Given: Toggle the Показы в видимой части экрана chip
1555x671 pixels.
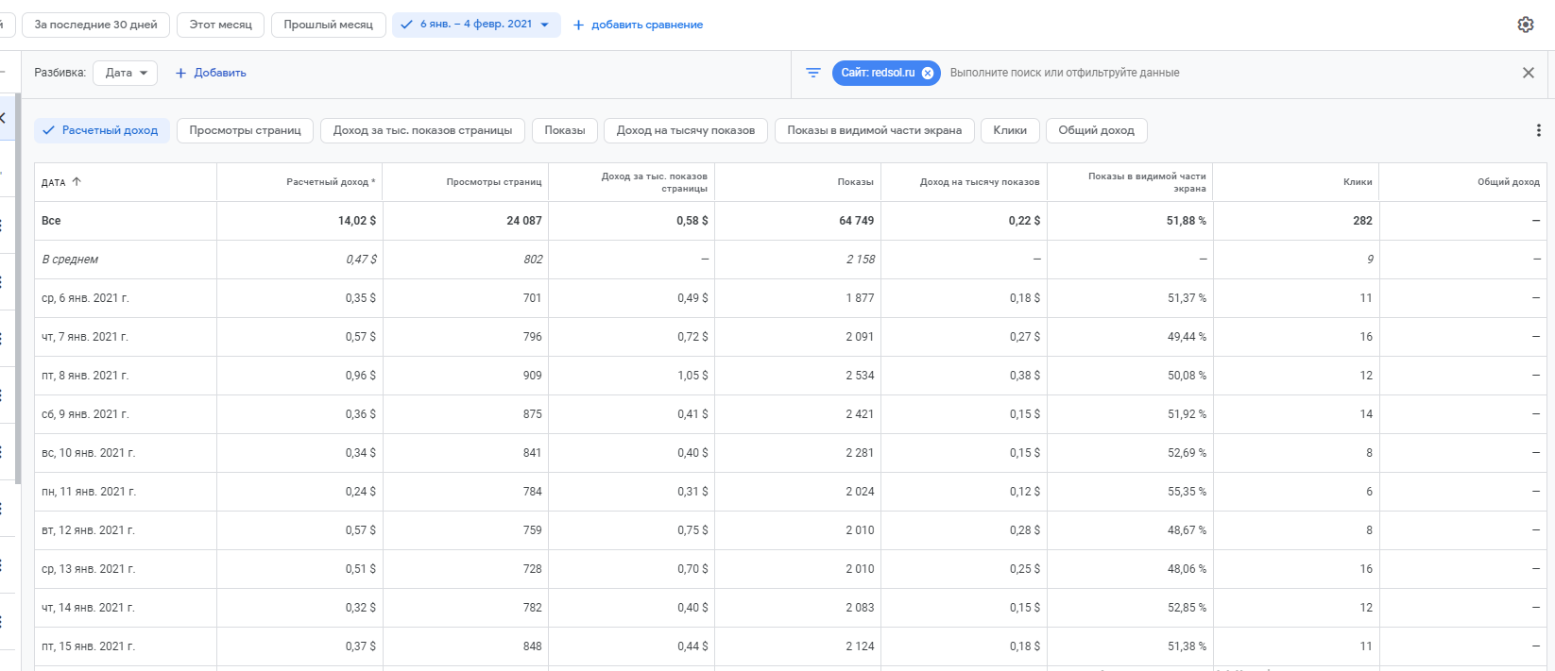Looking at the screenshot, I should [x=874, y=130].
